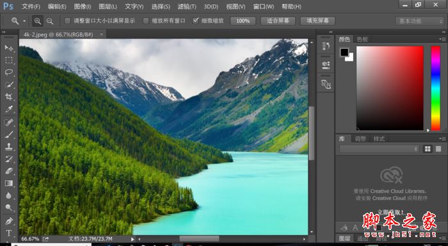Select the Move tool
This screenshot has width=448, height=246.
point(9,48)
